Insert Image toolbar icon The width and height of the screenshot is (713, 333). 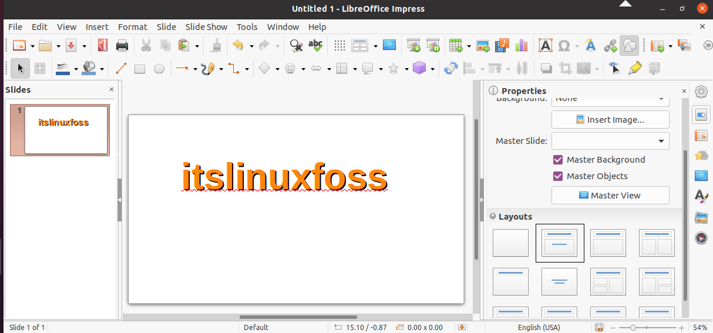(x=483, y=45)
